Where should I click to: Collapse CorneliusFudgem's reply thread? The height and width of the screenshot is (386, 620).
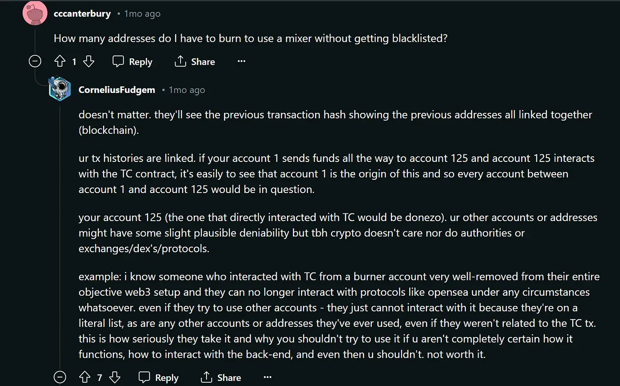click(x=60, y=377)
